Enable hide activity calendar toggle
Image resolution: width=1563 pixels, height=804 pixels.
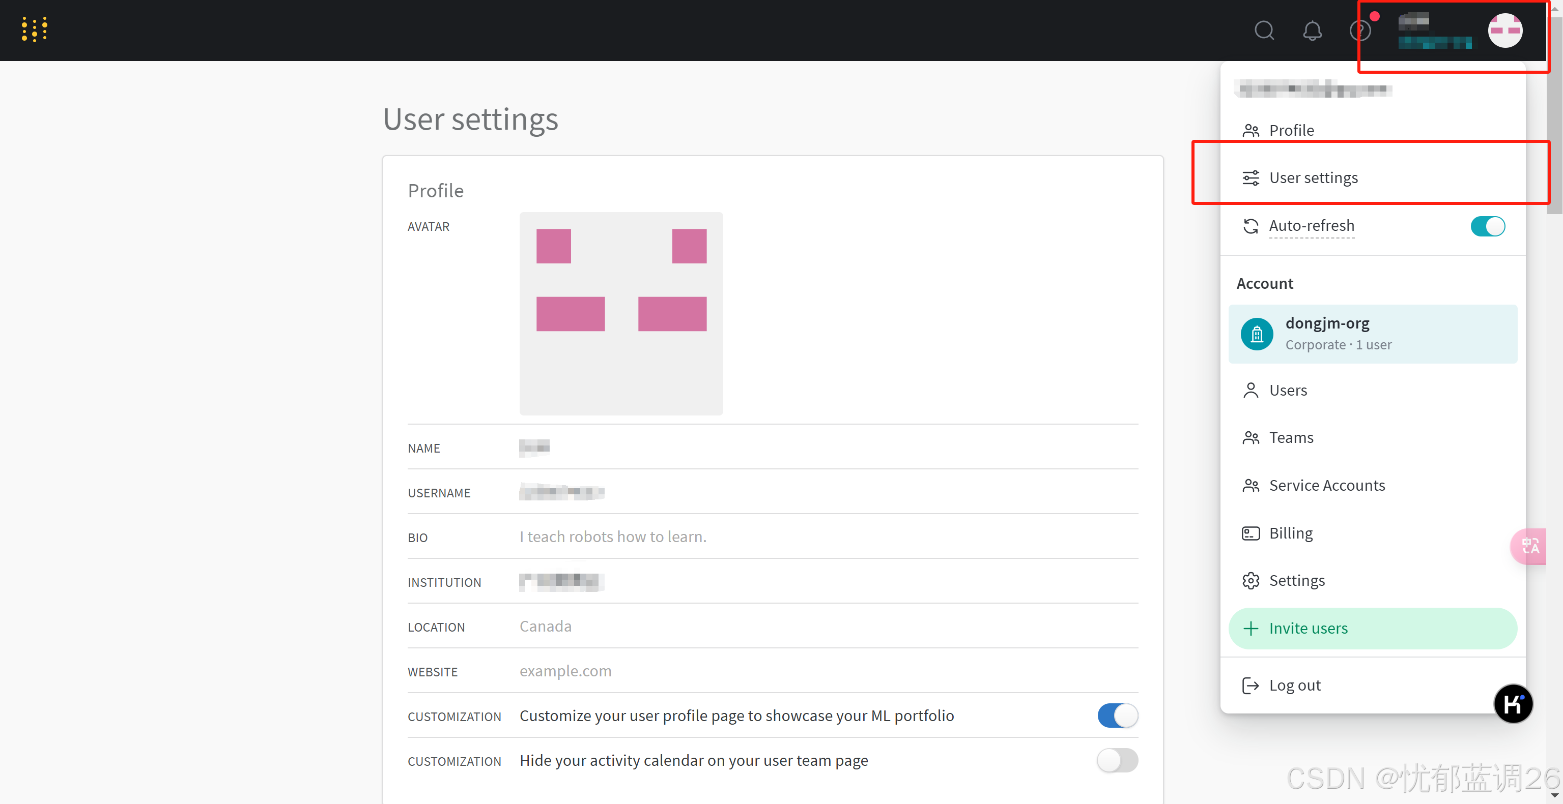point(1117,760)
